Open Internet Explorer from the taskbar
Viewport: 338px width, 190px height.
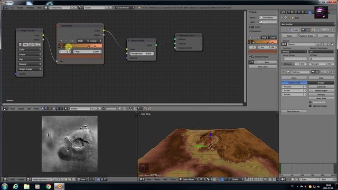coord(15,186)
